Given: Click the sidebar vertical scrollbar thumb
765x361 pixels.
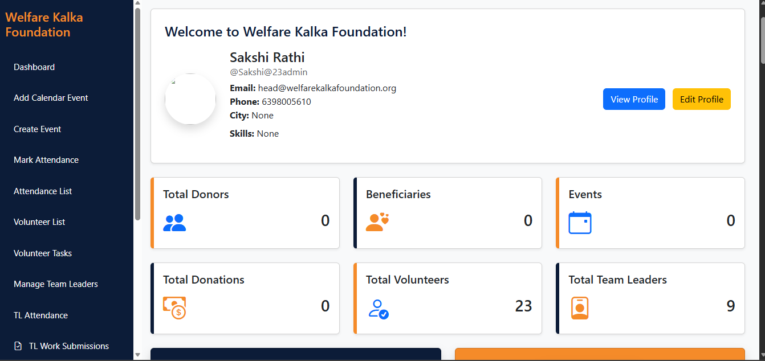Looking at the screenshot, I should pos(137,114).
